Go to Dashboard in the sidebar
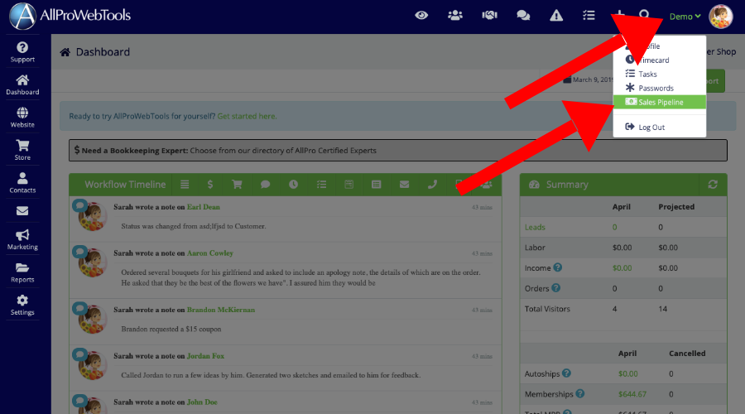 pyautogui.click(x=22, y=84)
